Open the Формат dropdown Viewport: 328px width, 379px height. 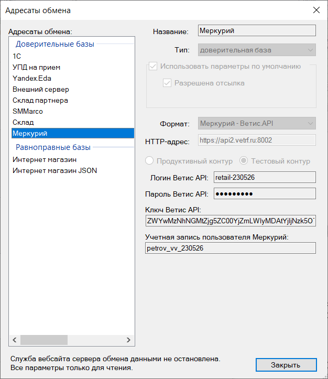tap(257, 124)
